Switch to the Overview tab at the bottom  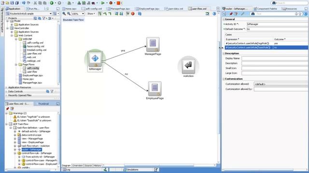click(77, 165)
